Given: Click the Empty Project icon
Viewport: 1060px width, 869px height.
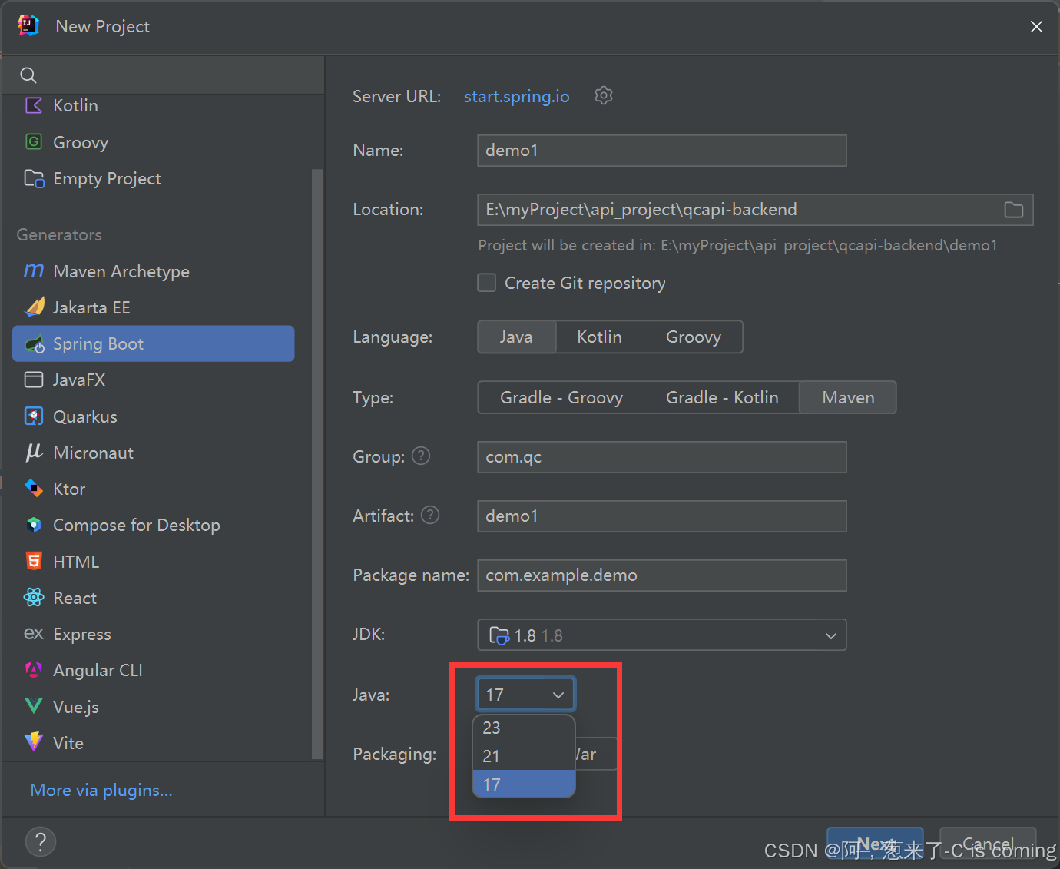Looking at the screenshot, I should coord(34,178).
